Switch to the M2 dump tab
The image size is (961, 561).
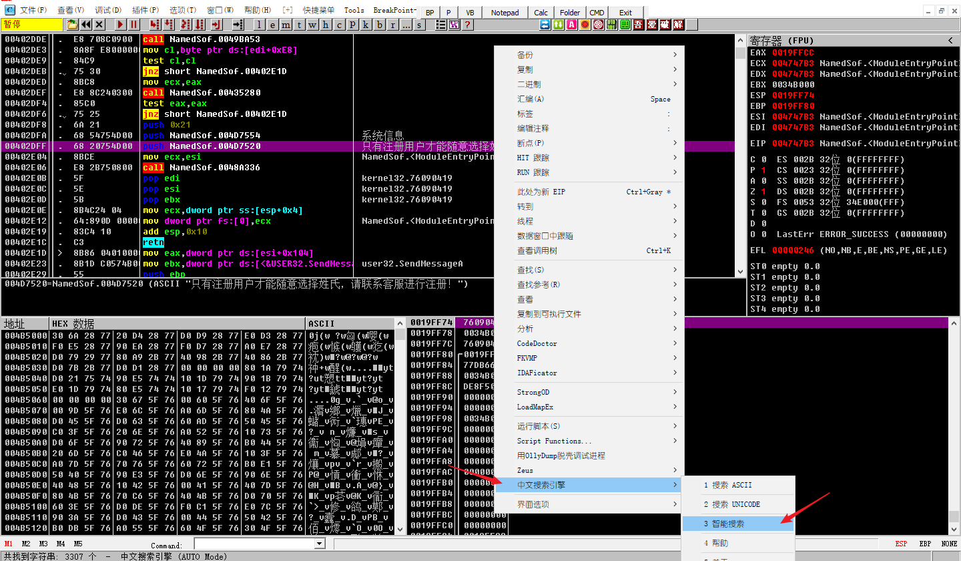(26, 544)
